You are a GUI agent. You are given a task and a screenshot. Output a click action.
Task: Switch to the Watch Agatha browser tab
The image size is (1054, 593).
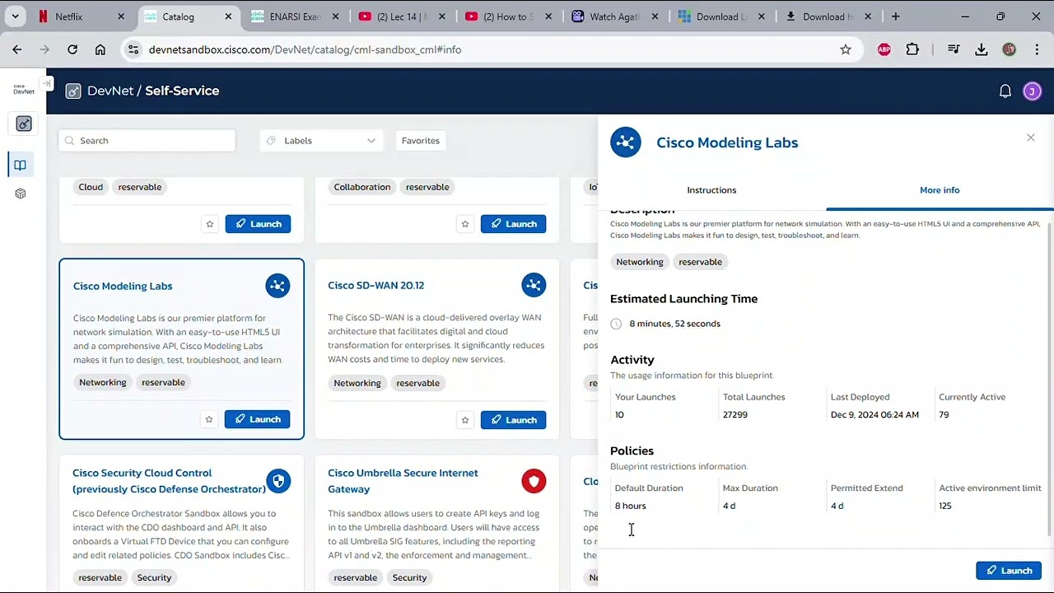[x=616, y=16]
